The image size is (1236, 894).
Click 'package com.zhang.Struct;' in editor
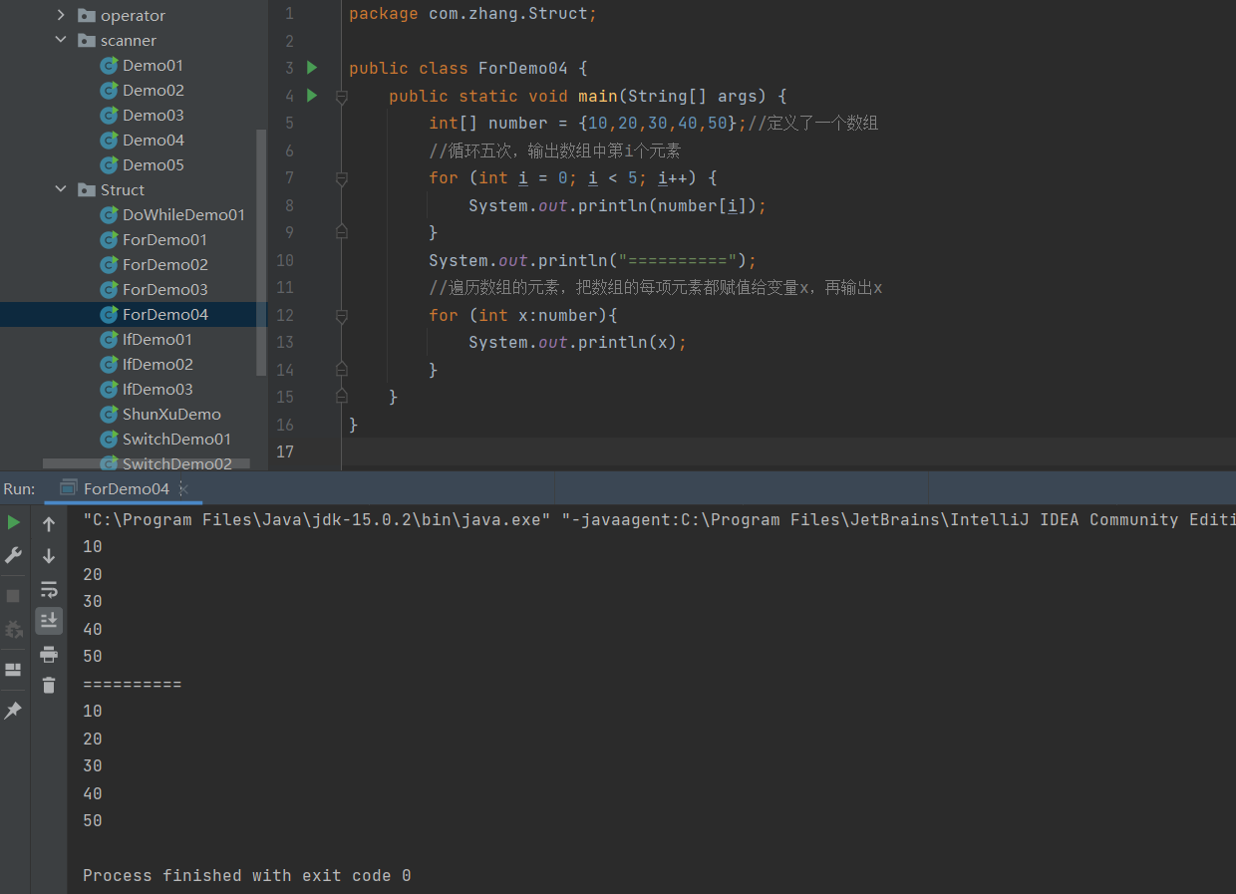pos(472,14)
